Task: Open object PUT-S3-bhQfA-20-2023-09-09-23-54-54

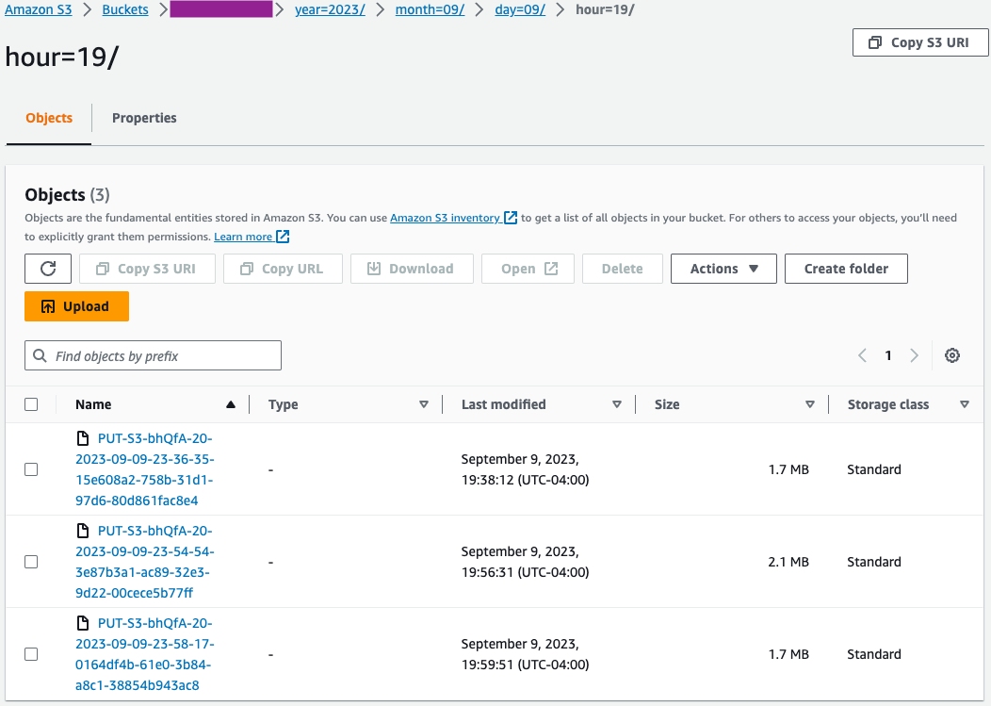Action: click(x=145, y=562)
